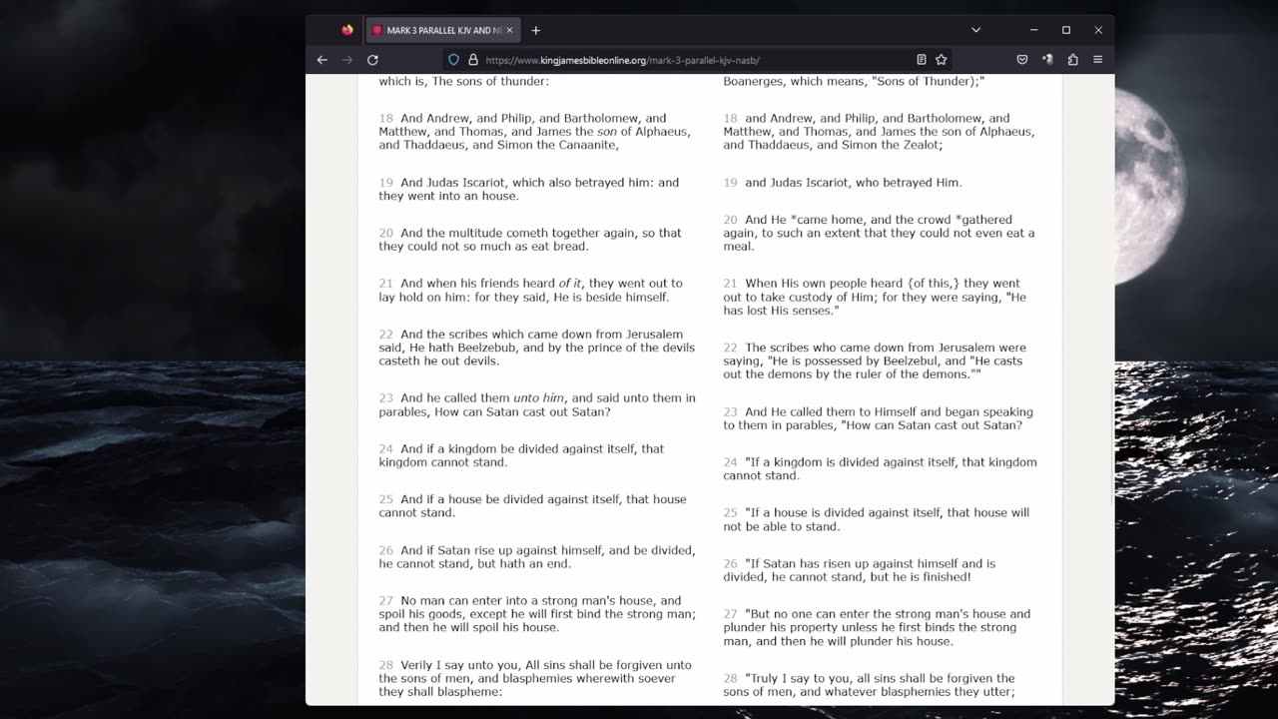Click KJV text 'The sons of thunder'
Viewport: 1278px width, 719px height.
tap(490, 81)
